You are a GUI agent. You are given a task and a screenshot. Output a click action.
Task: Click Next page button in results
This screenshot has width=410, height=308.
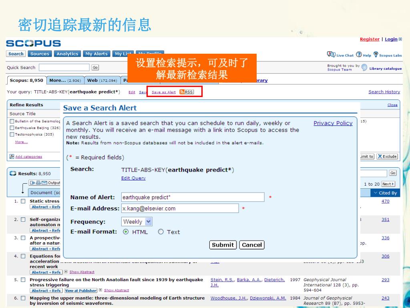(x=388, y=184)
